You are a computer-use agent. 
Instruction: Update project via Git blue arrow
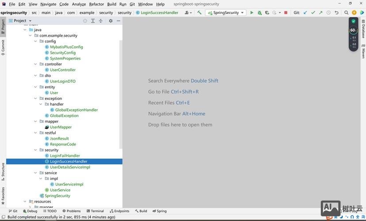click(305, 13)
